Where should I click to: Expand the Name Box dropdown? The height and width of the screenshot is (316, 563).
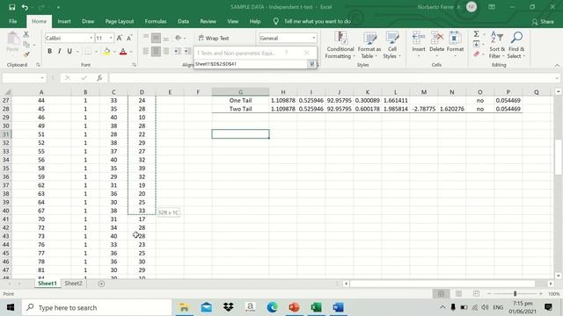[x=42, y=78]
